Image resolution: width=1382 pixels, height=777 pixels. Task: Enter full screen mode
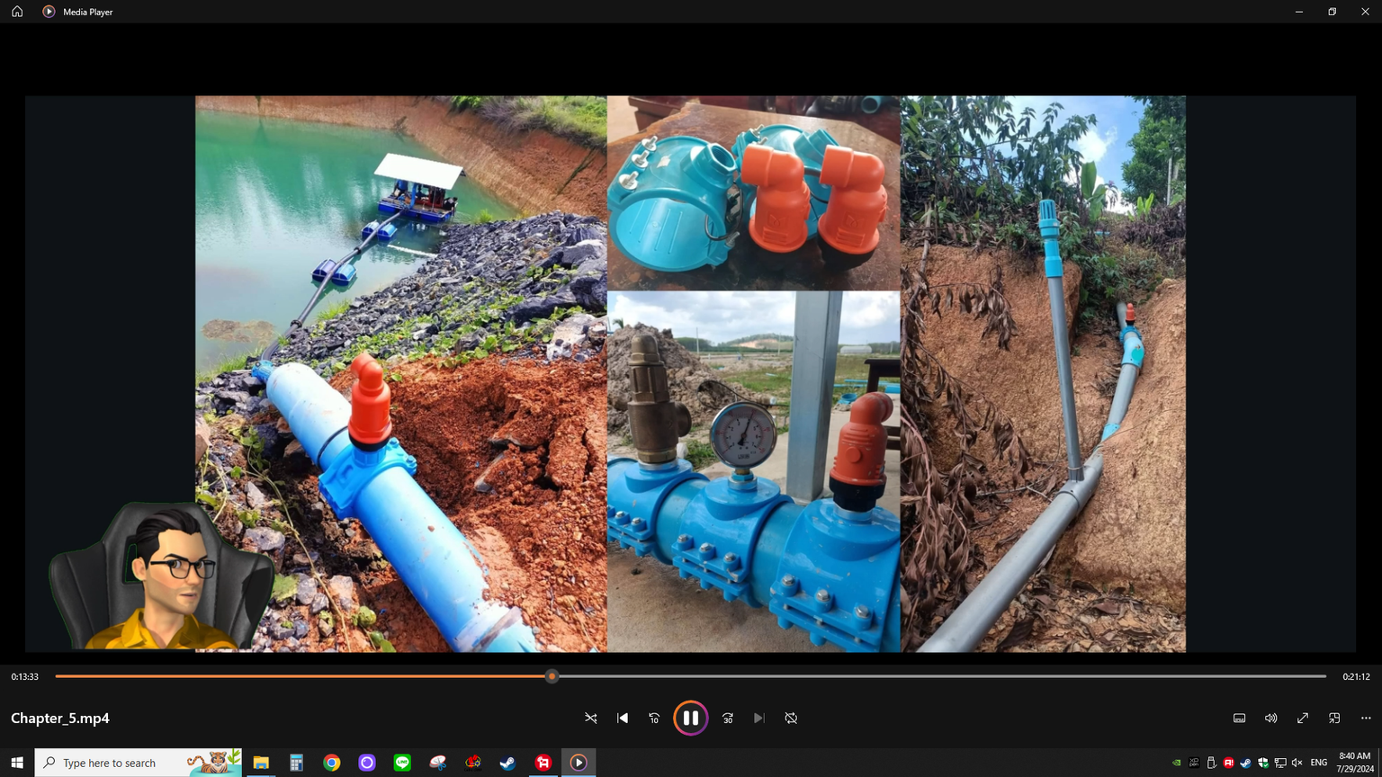(x=1302, y=718)
